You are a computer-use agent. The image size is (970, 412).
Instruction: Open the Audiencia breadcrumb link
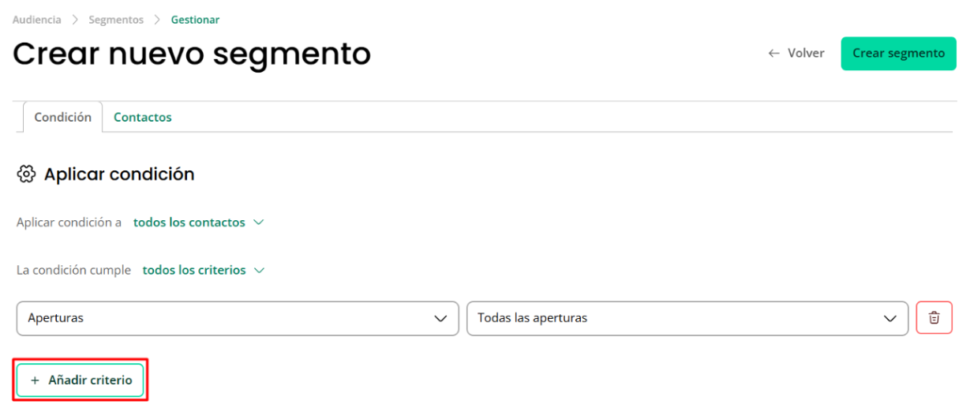click(x=37, y=20)
